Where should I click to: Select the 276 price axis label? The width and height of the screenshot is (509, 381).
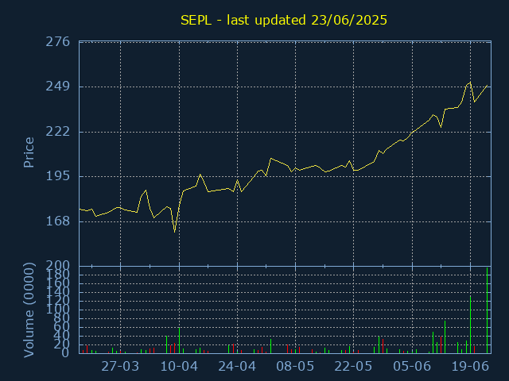[58, 42]
